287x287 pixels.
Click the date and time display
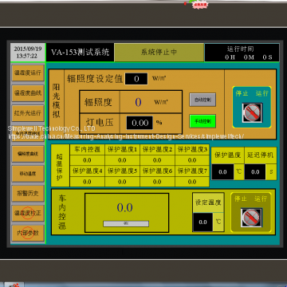coord(28,53)
